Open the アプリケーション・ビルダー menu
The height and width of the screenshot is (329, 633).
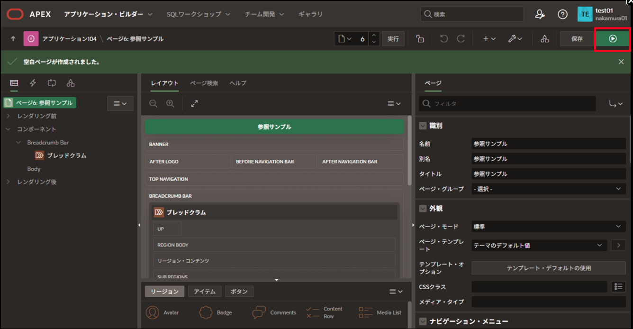coord(108,14)
